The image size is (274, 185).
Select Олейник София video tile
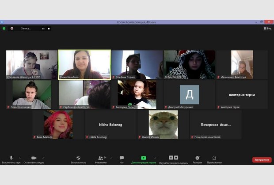tap(137, 65)
